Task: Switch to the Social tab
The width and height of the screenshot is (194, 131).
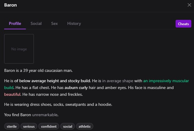Action: tap(36, 24)
